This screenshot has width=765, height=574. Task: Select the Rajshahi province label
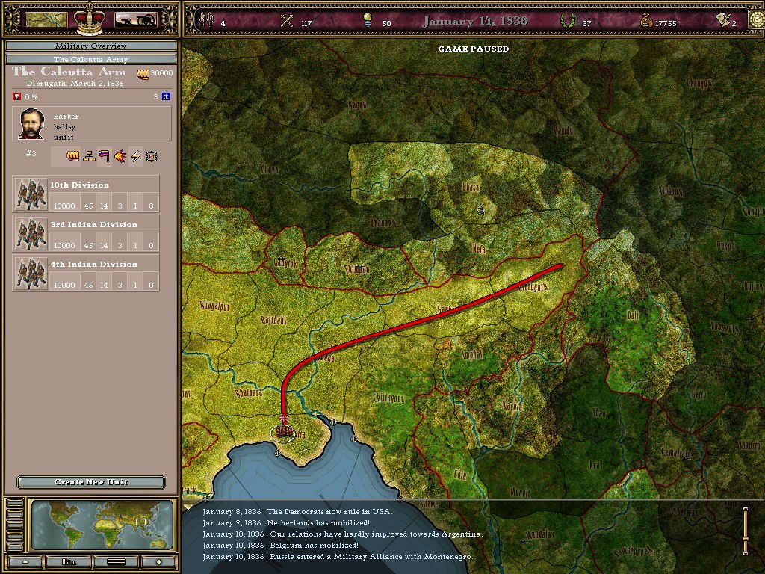click(x=273, y=320)
